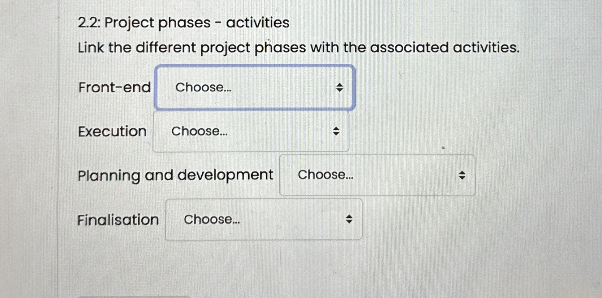This screenshot has height=298, width=602.
Task: Click the "Execution" phase label
Action: coord(112,132)
